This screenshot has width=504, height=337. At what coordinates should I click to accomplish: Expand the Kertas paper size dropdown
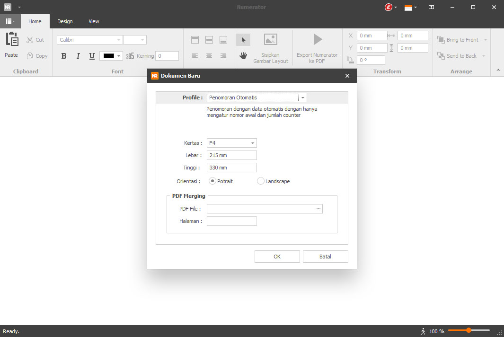tap(252, 143)
